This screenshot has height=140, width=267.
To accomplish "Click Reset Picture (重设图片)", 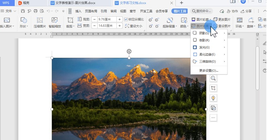I will (222, 26).
